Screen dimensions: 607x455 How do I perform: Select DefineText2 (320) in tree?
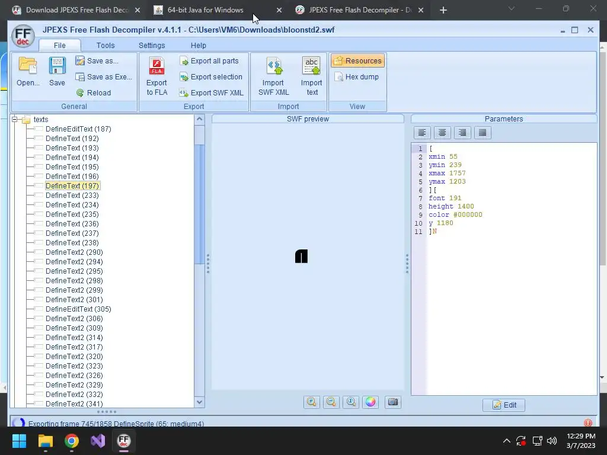(x=74, y=356)
